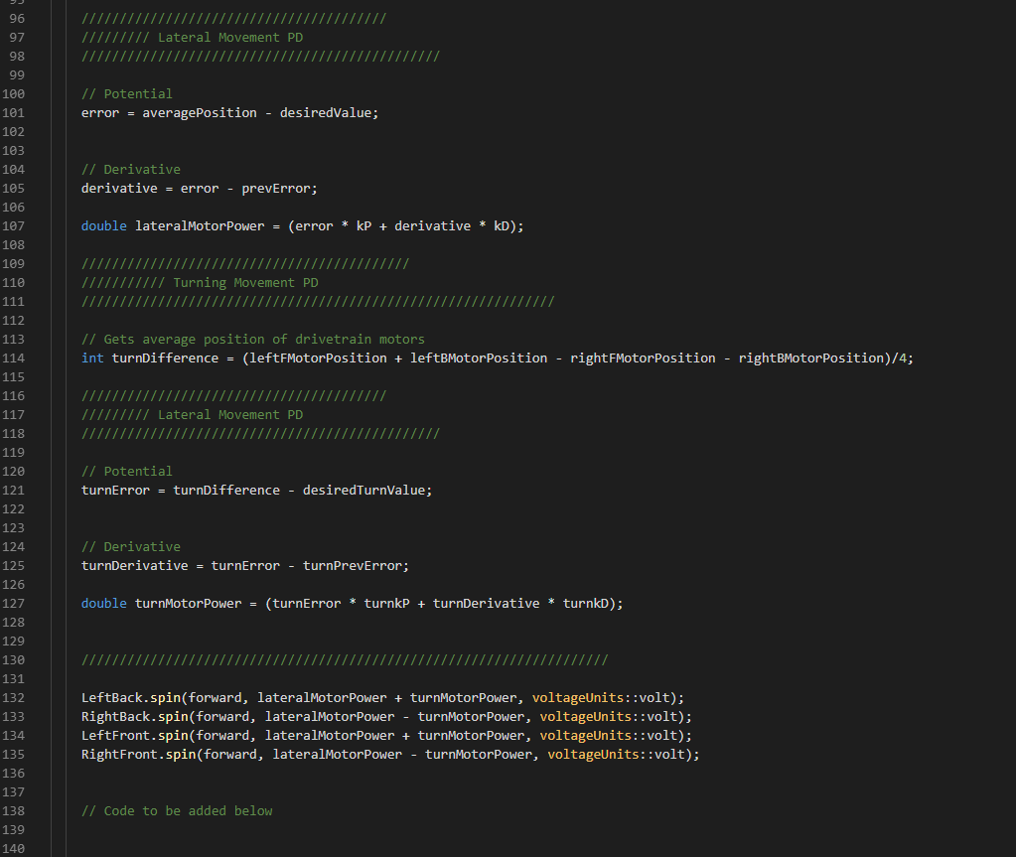
Task: Click 'double' keyword on line 127
Action: (103, 603)
